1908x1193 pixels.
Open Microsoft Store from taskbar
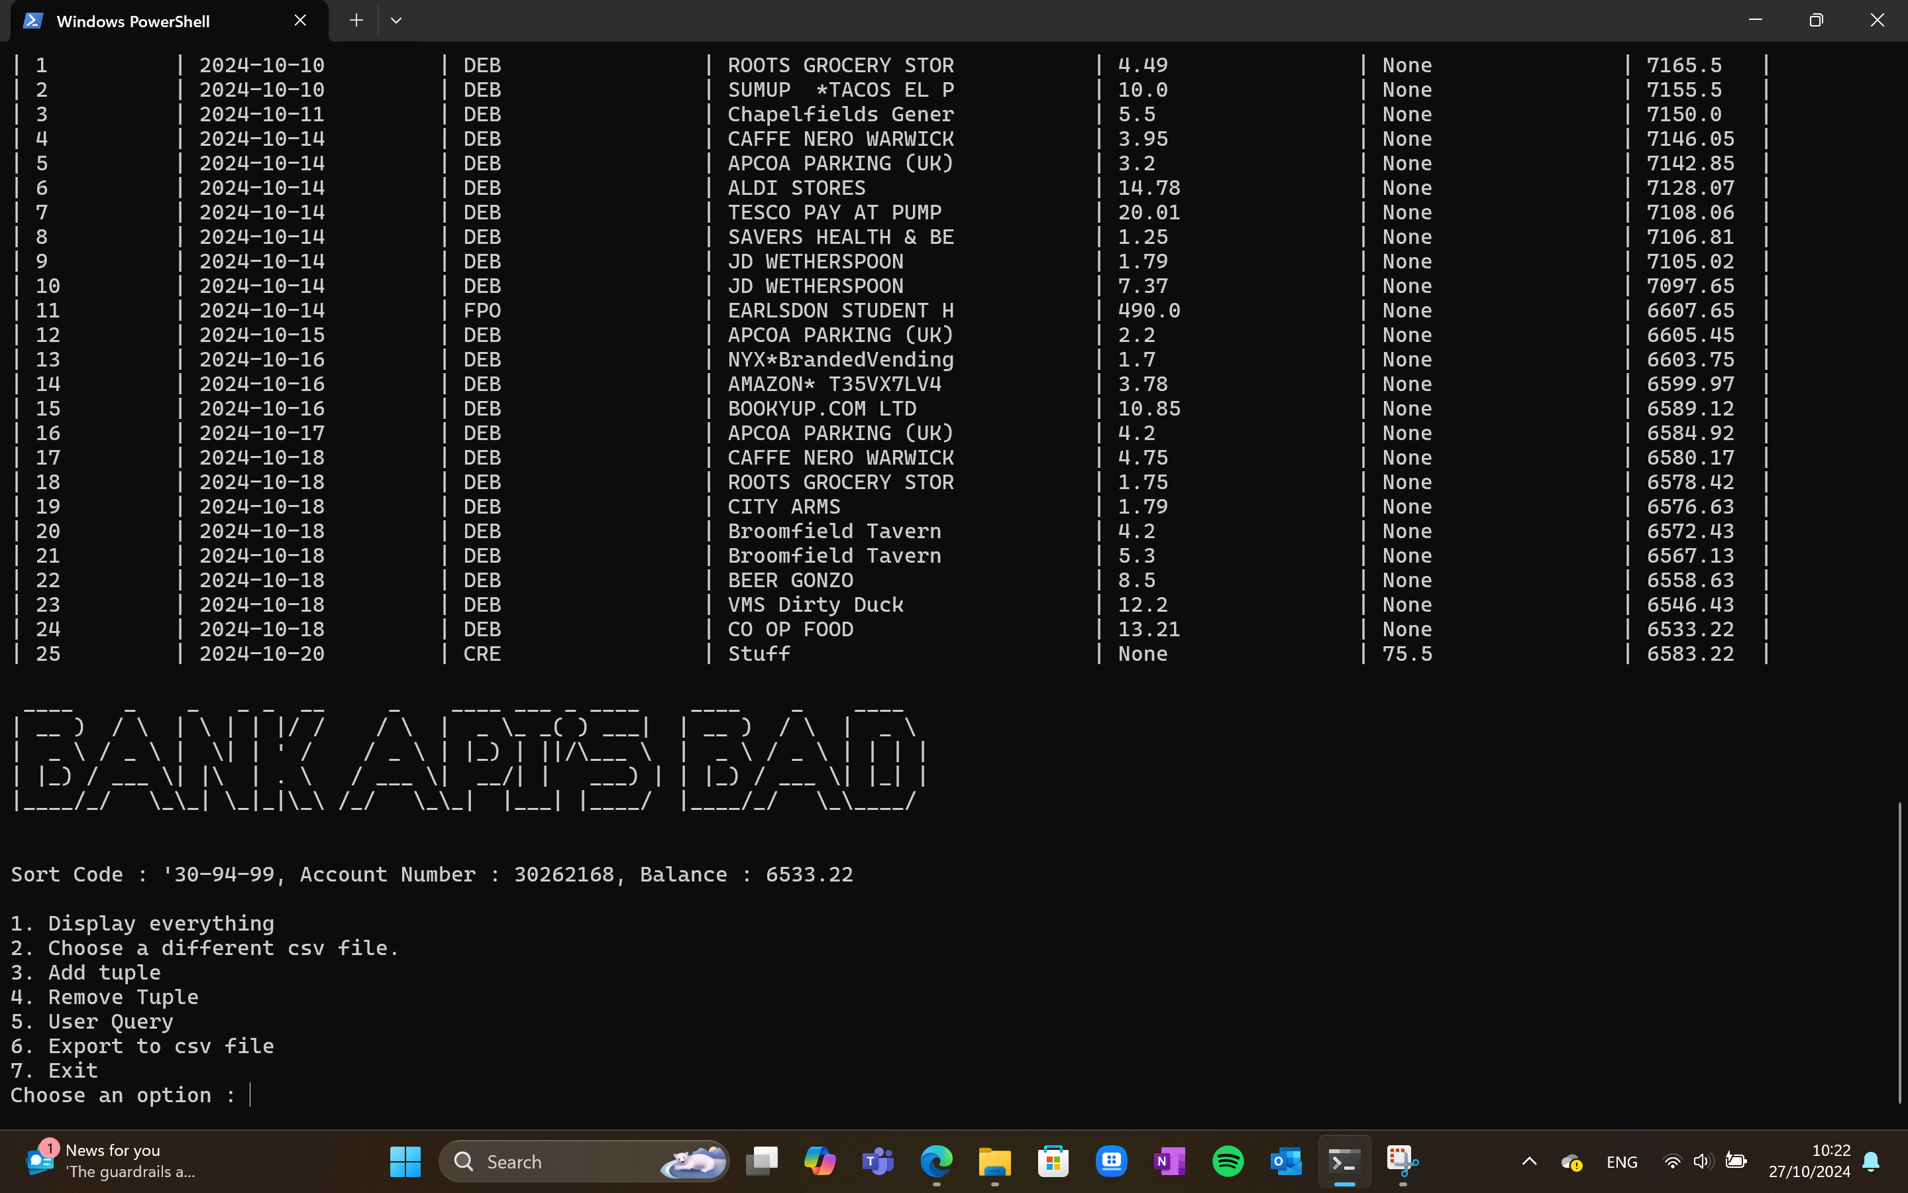(x=1053, y=1161)
